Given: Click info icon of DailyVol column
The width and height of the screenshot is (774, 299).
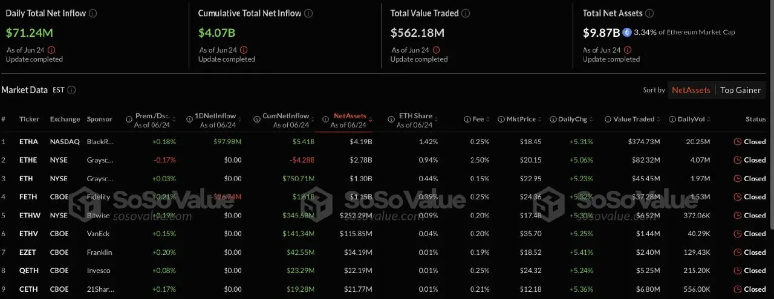Looking at the screenshot, I should pos(673,120).
